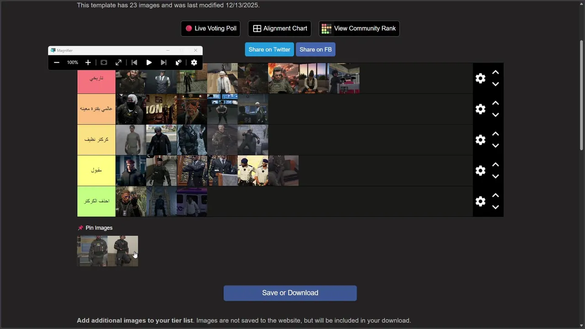Open settings gear for كركتر نظيف row
Viewport: 585px width, 329px height.
tap(480, 140)
